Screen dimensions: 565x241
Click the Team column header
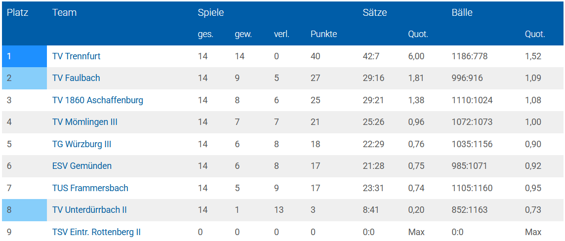click(64, 13)
